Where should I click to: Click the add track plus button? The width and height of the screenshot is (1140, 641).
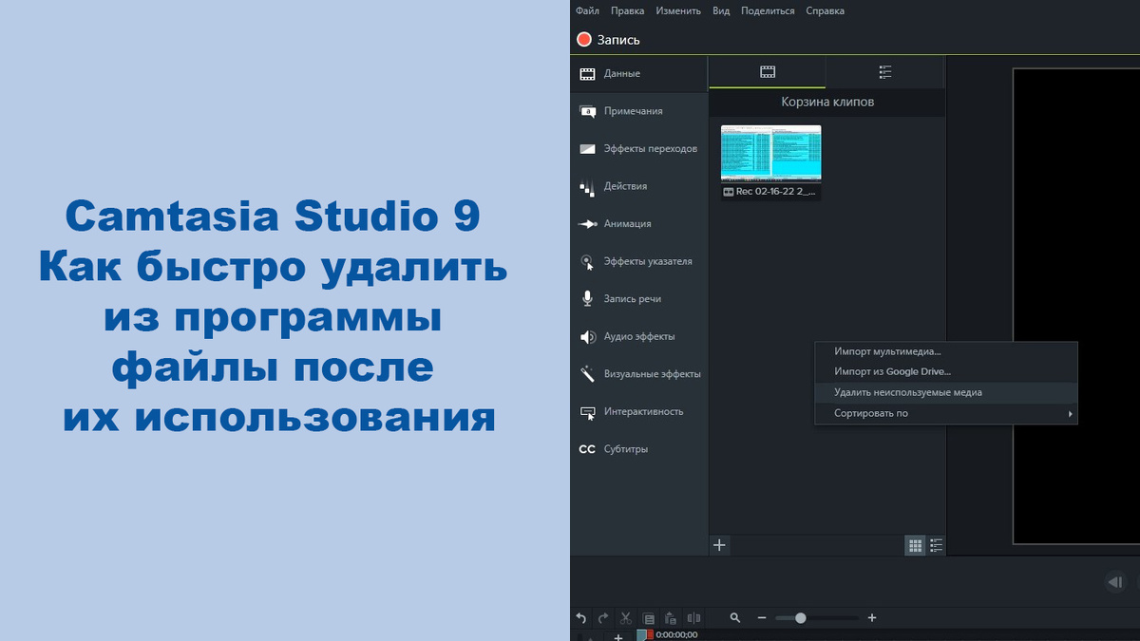point(618,636)
